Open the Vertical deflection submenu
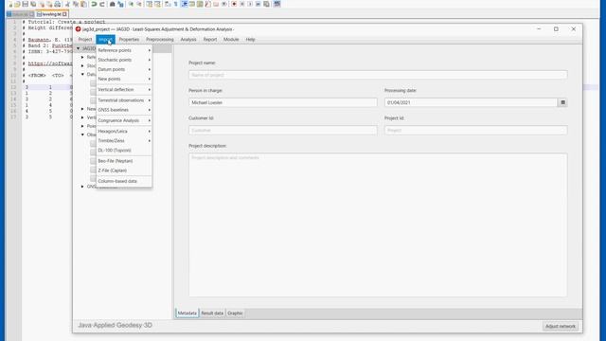The width and height of the screenshot is (606, 341). pyautogui.click(x=124, y=89)
